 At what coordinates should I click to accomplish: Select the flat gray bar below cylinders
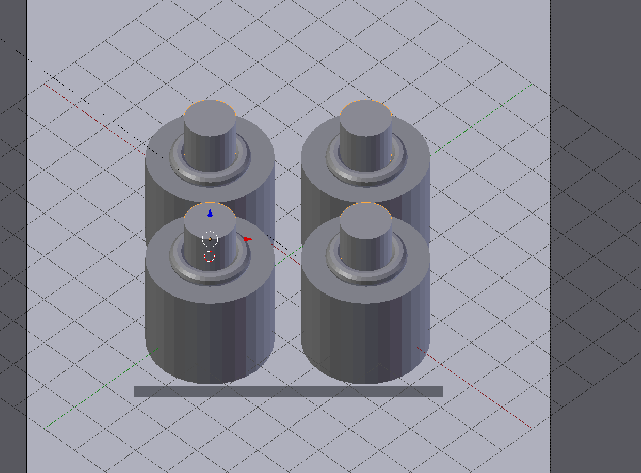tap(288, 392)
